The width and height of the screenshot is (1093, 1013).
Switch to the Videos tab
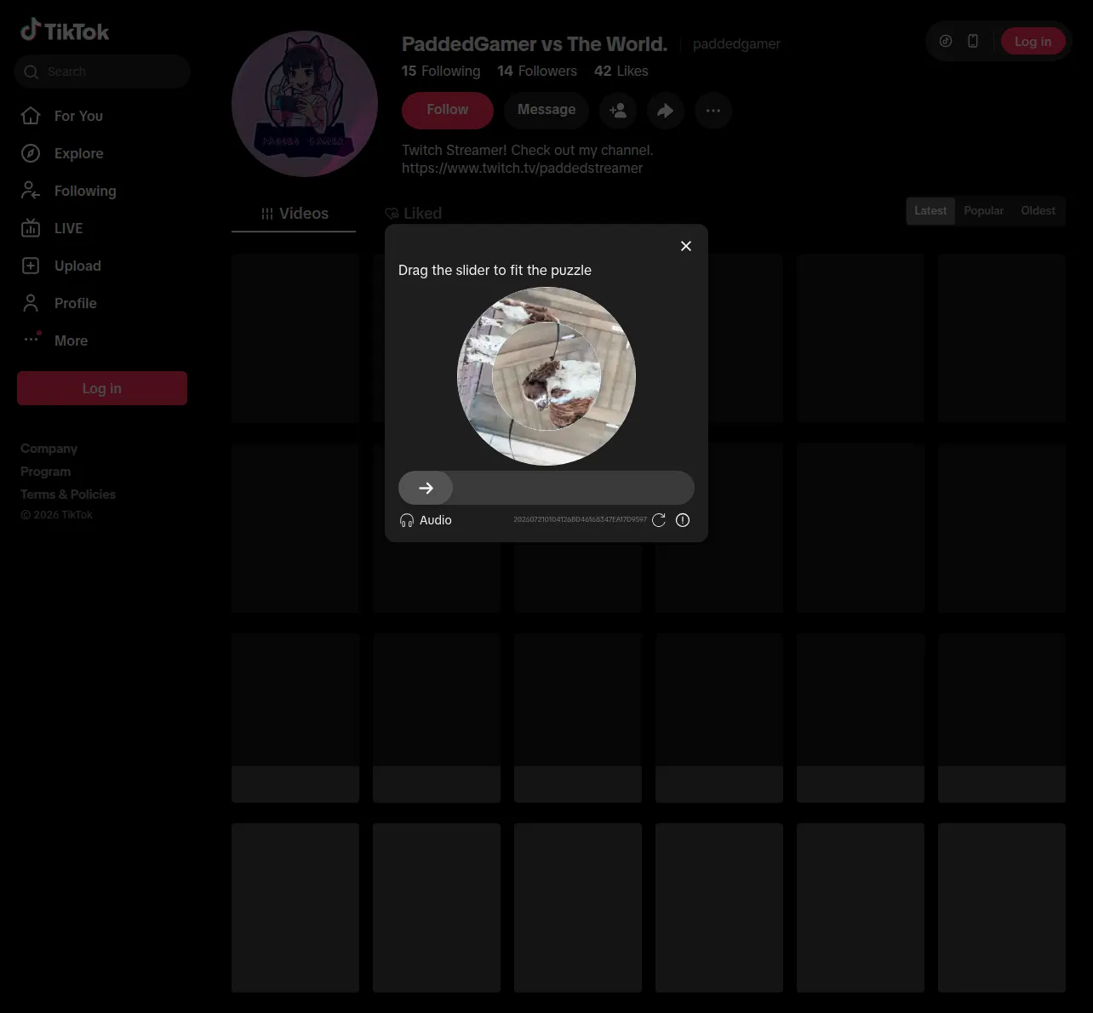click(294, 214)
